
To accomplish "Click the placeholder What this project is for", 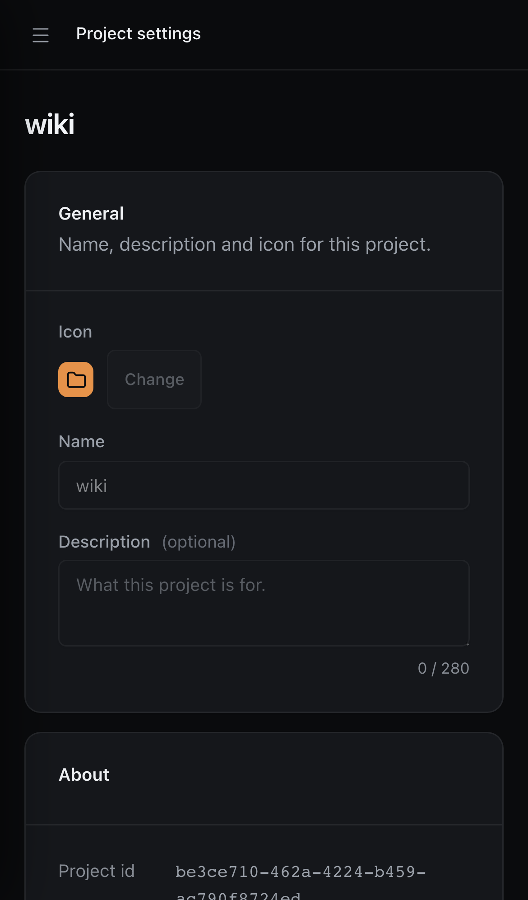I will click(171, 585).
